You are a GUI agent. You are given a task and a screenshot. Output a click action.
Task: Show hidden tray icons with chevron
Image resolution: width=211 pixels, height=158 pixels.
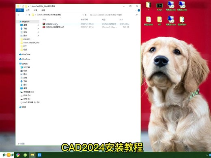(207, 155)
